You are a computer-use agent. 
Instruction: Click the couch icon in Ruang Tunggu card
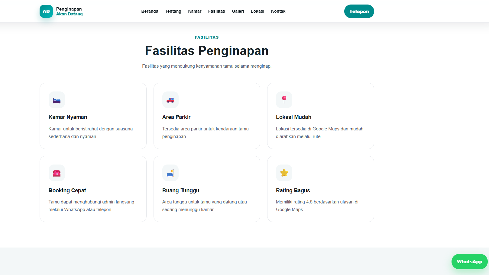point(170,173)
